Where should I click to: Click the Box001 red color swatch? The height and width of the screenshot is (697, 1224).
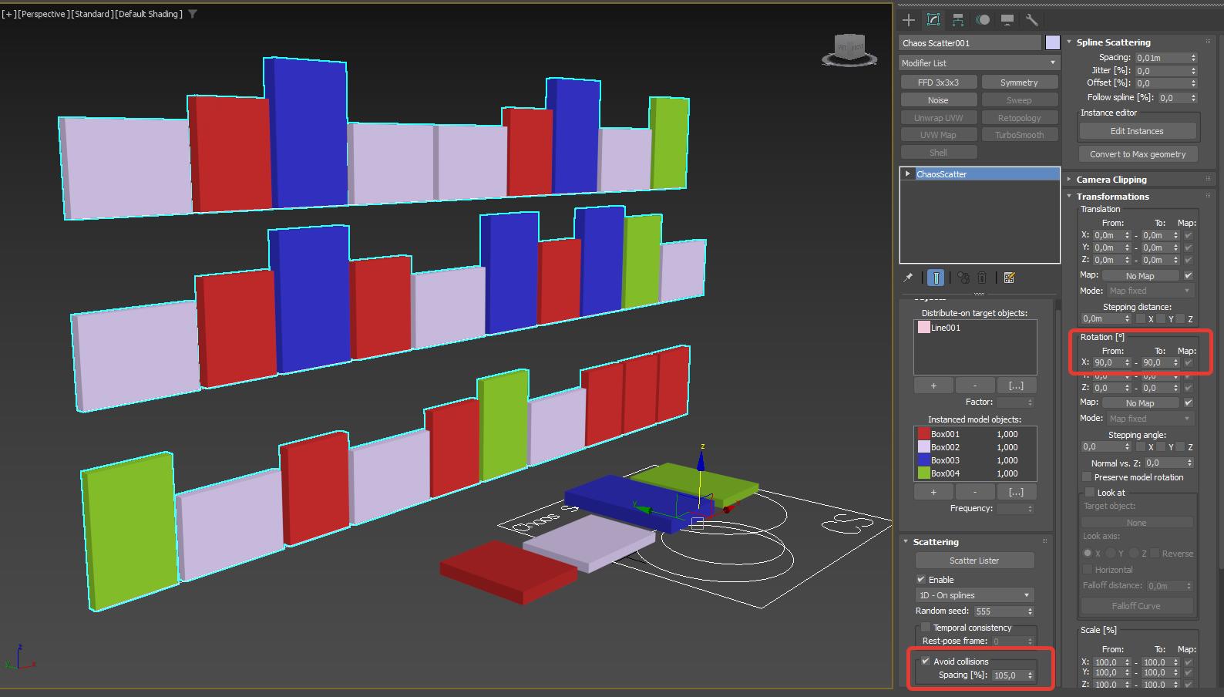tap(923, 434)
